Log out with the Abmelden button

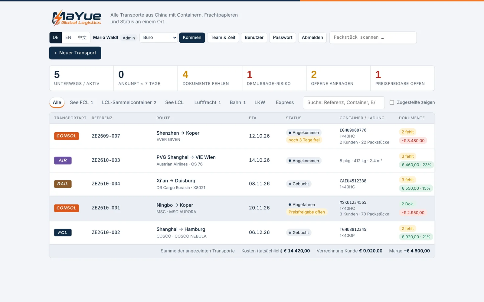312,37
